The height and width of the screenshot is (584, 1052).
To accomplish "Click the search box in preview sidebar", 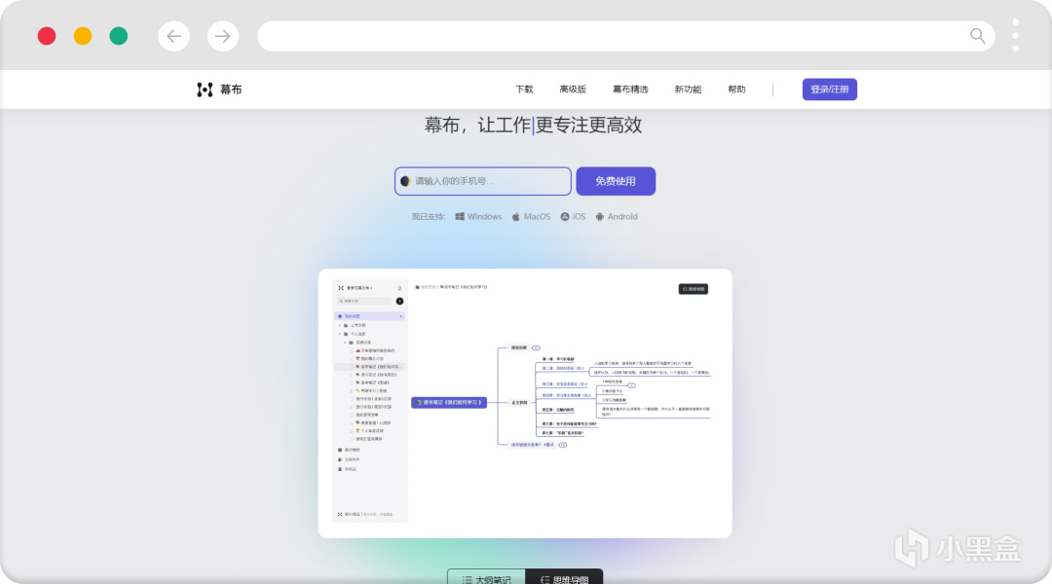I will click(x=364, y=301).
